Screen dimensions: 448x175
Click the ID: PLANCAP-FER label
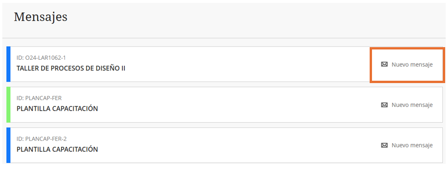(39, 98)
